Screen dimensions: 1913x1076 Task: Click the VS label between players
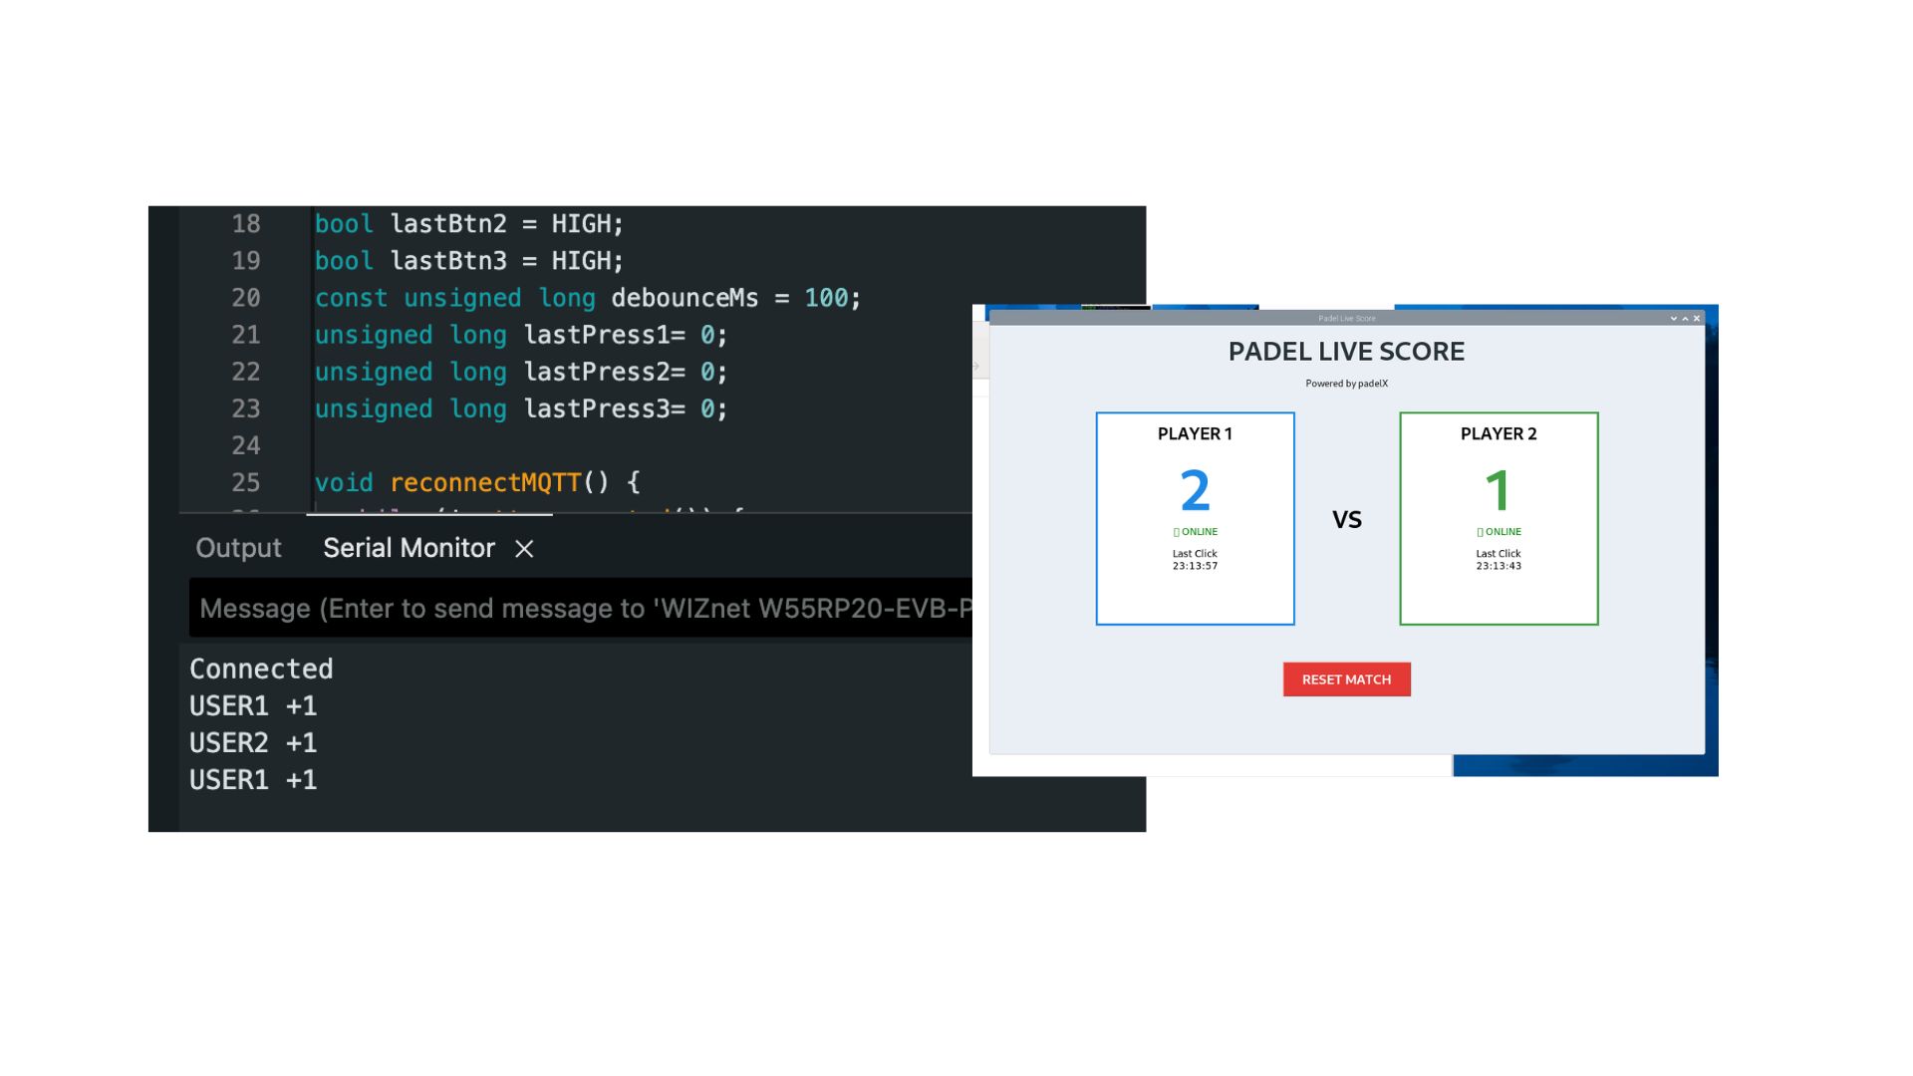[x=1346, y=519]
